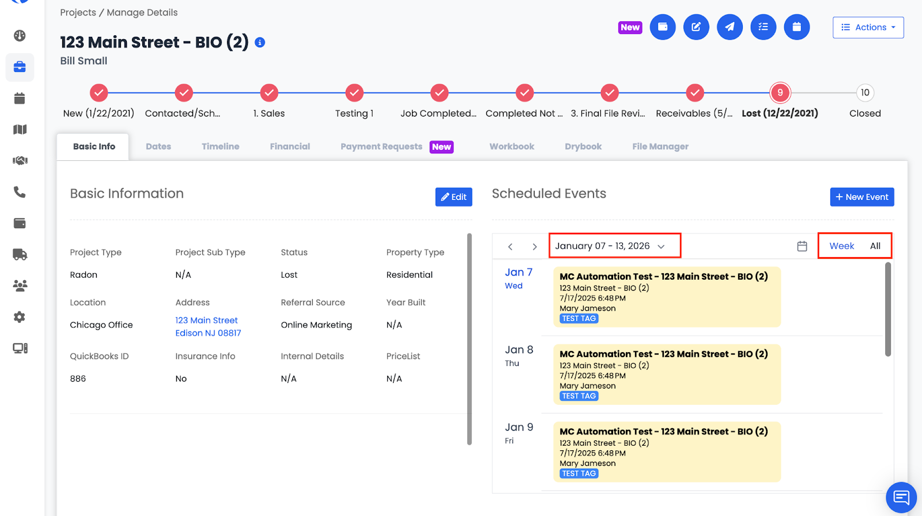
Task: Click the blue edit pencil circle icon
Action: (696, 27)
